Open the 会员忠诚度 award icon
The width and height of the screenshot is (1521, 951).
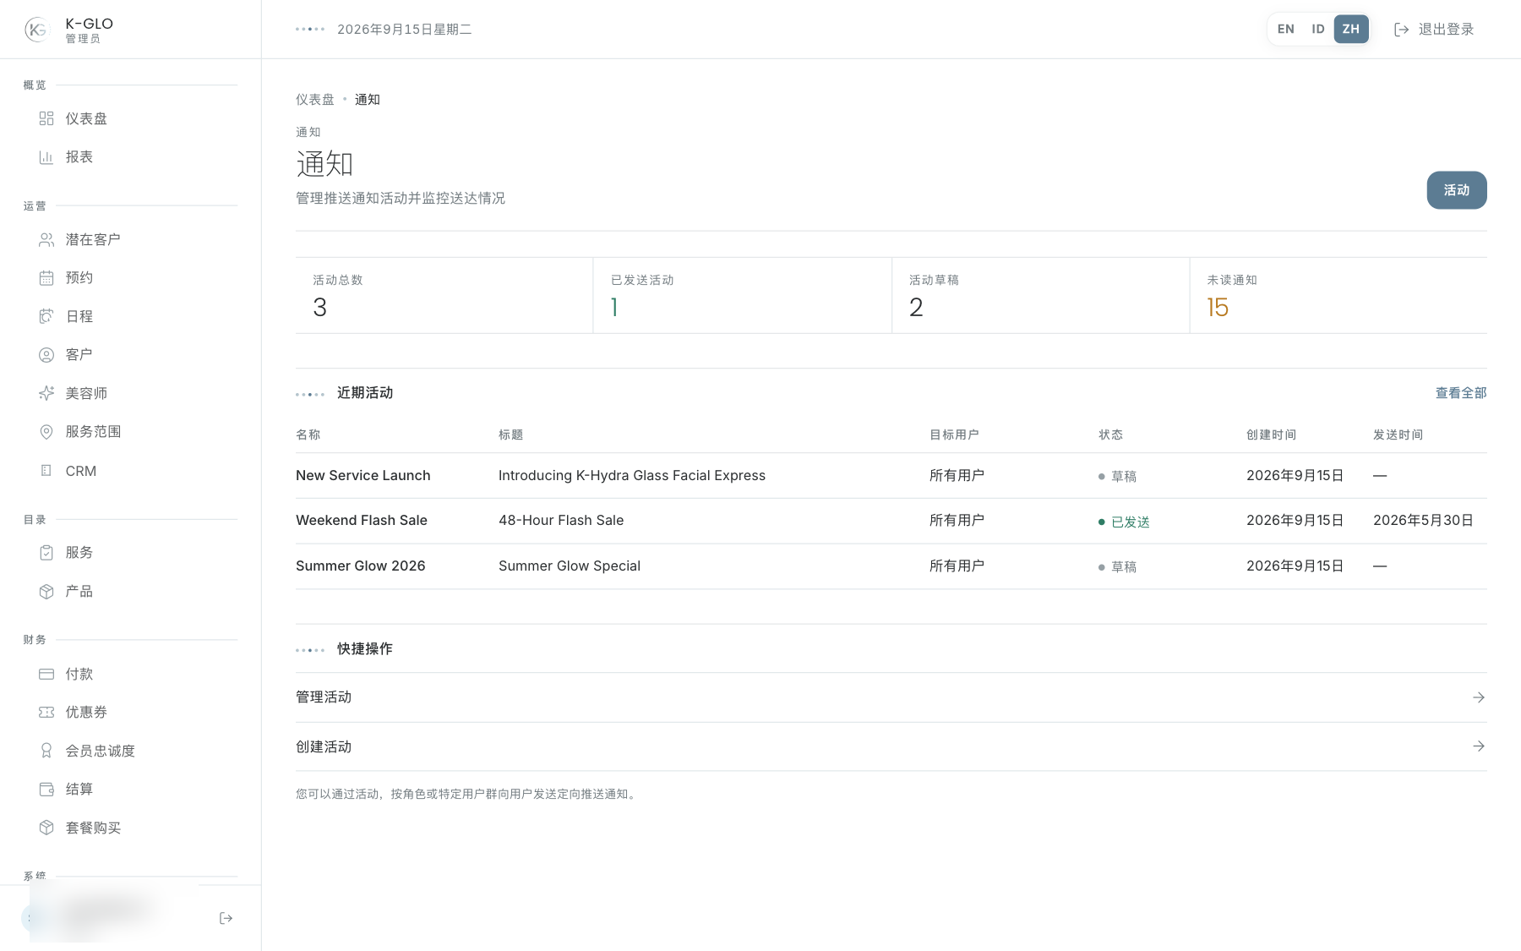(x=46, y=751)
